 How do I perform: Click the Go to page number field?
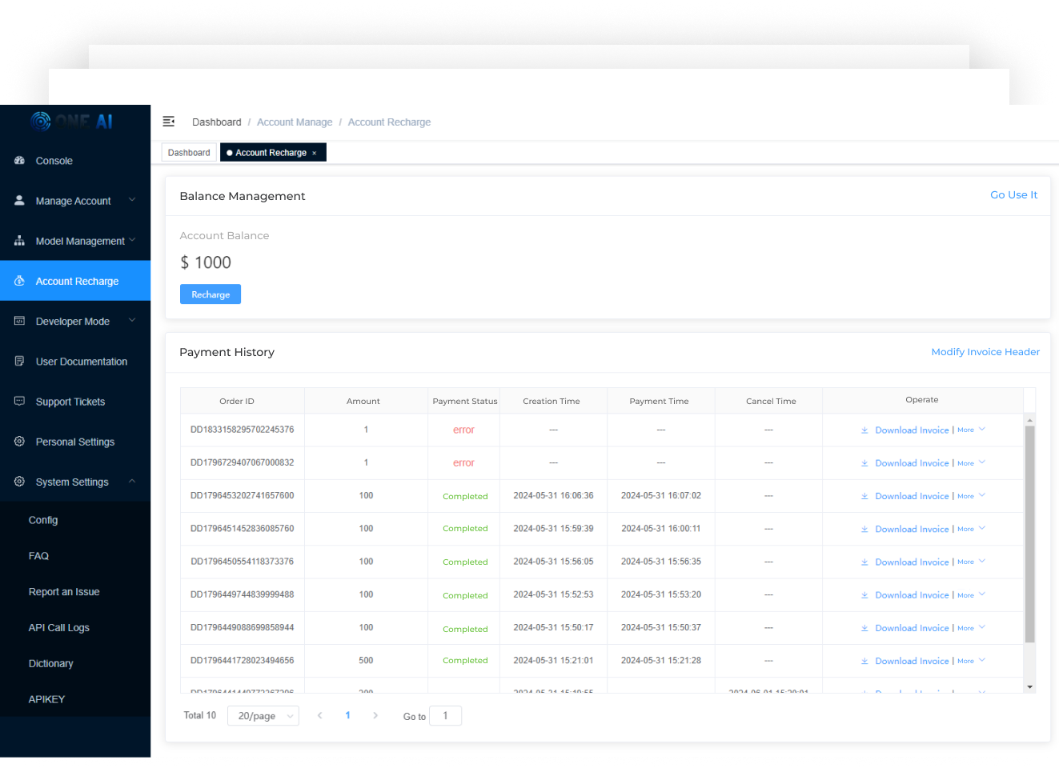point(445,716)
